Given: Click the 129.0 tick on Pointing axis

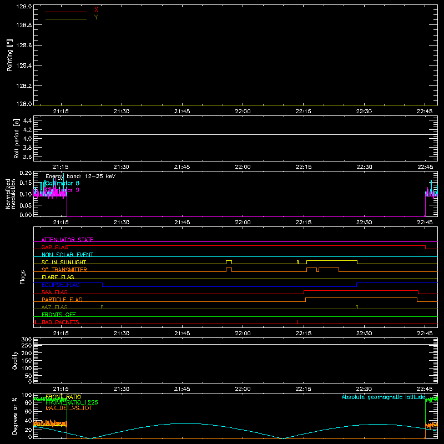Looking at the screenshot, I should tap(24, 7).
